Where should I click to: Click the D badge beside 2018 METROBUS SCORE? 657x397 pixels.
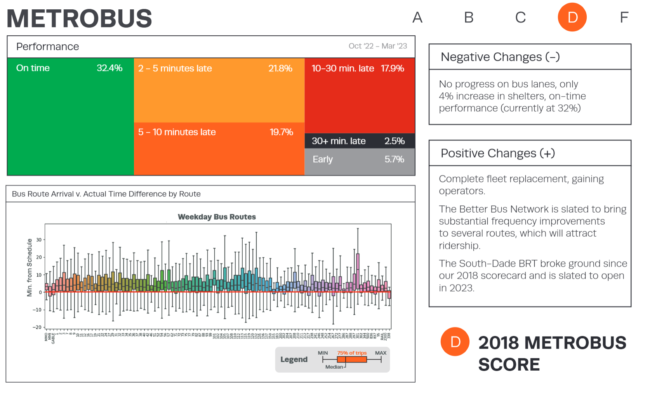point(454,342)
